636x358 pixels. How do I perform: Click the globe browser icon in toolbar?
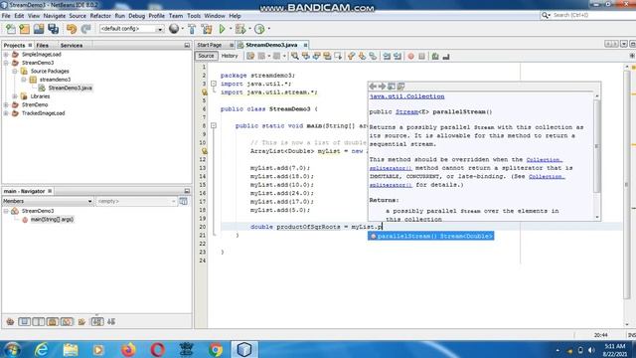174,29
